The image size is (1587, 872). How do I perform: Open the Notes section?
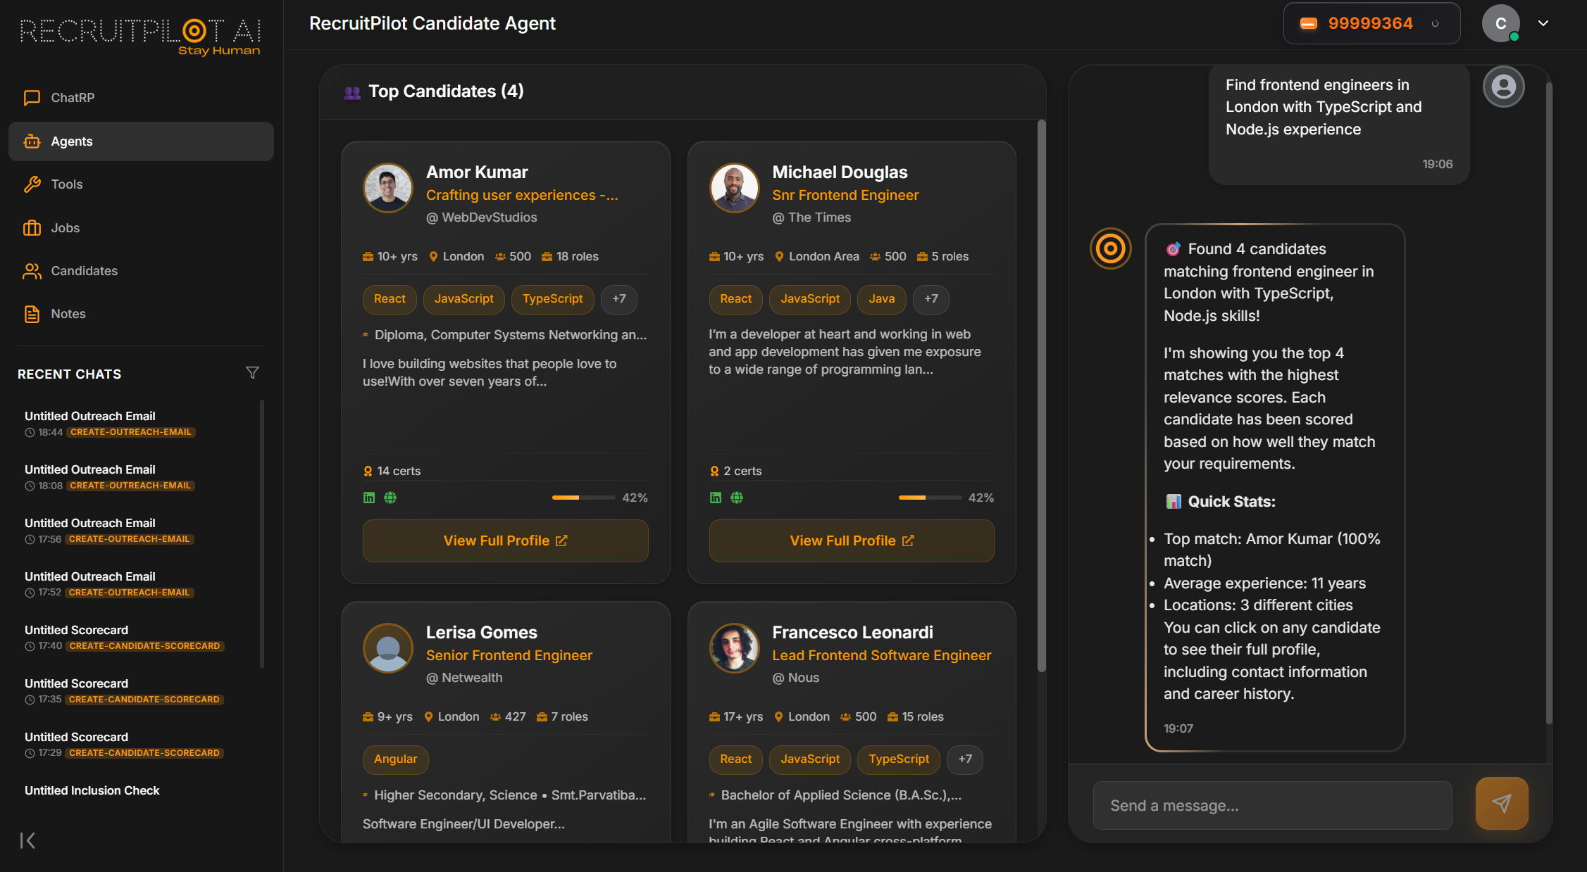[141, 314]
